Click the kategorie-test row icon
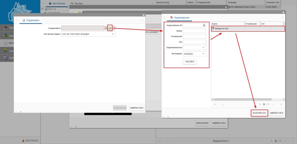Image resolution: width=297 pixels, height=144 pixels. tap(213, 28)
